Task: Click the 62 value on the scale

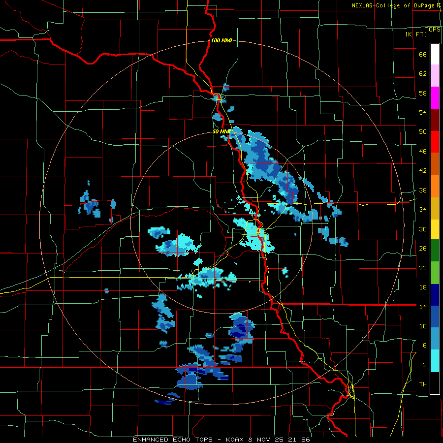Action: tap(423, 73)
